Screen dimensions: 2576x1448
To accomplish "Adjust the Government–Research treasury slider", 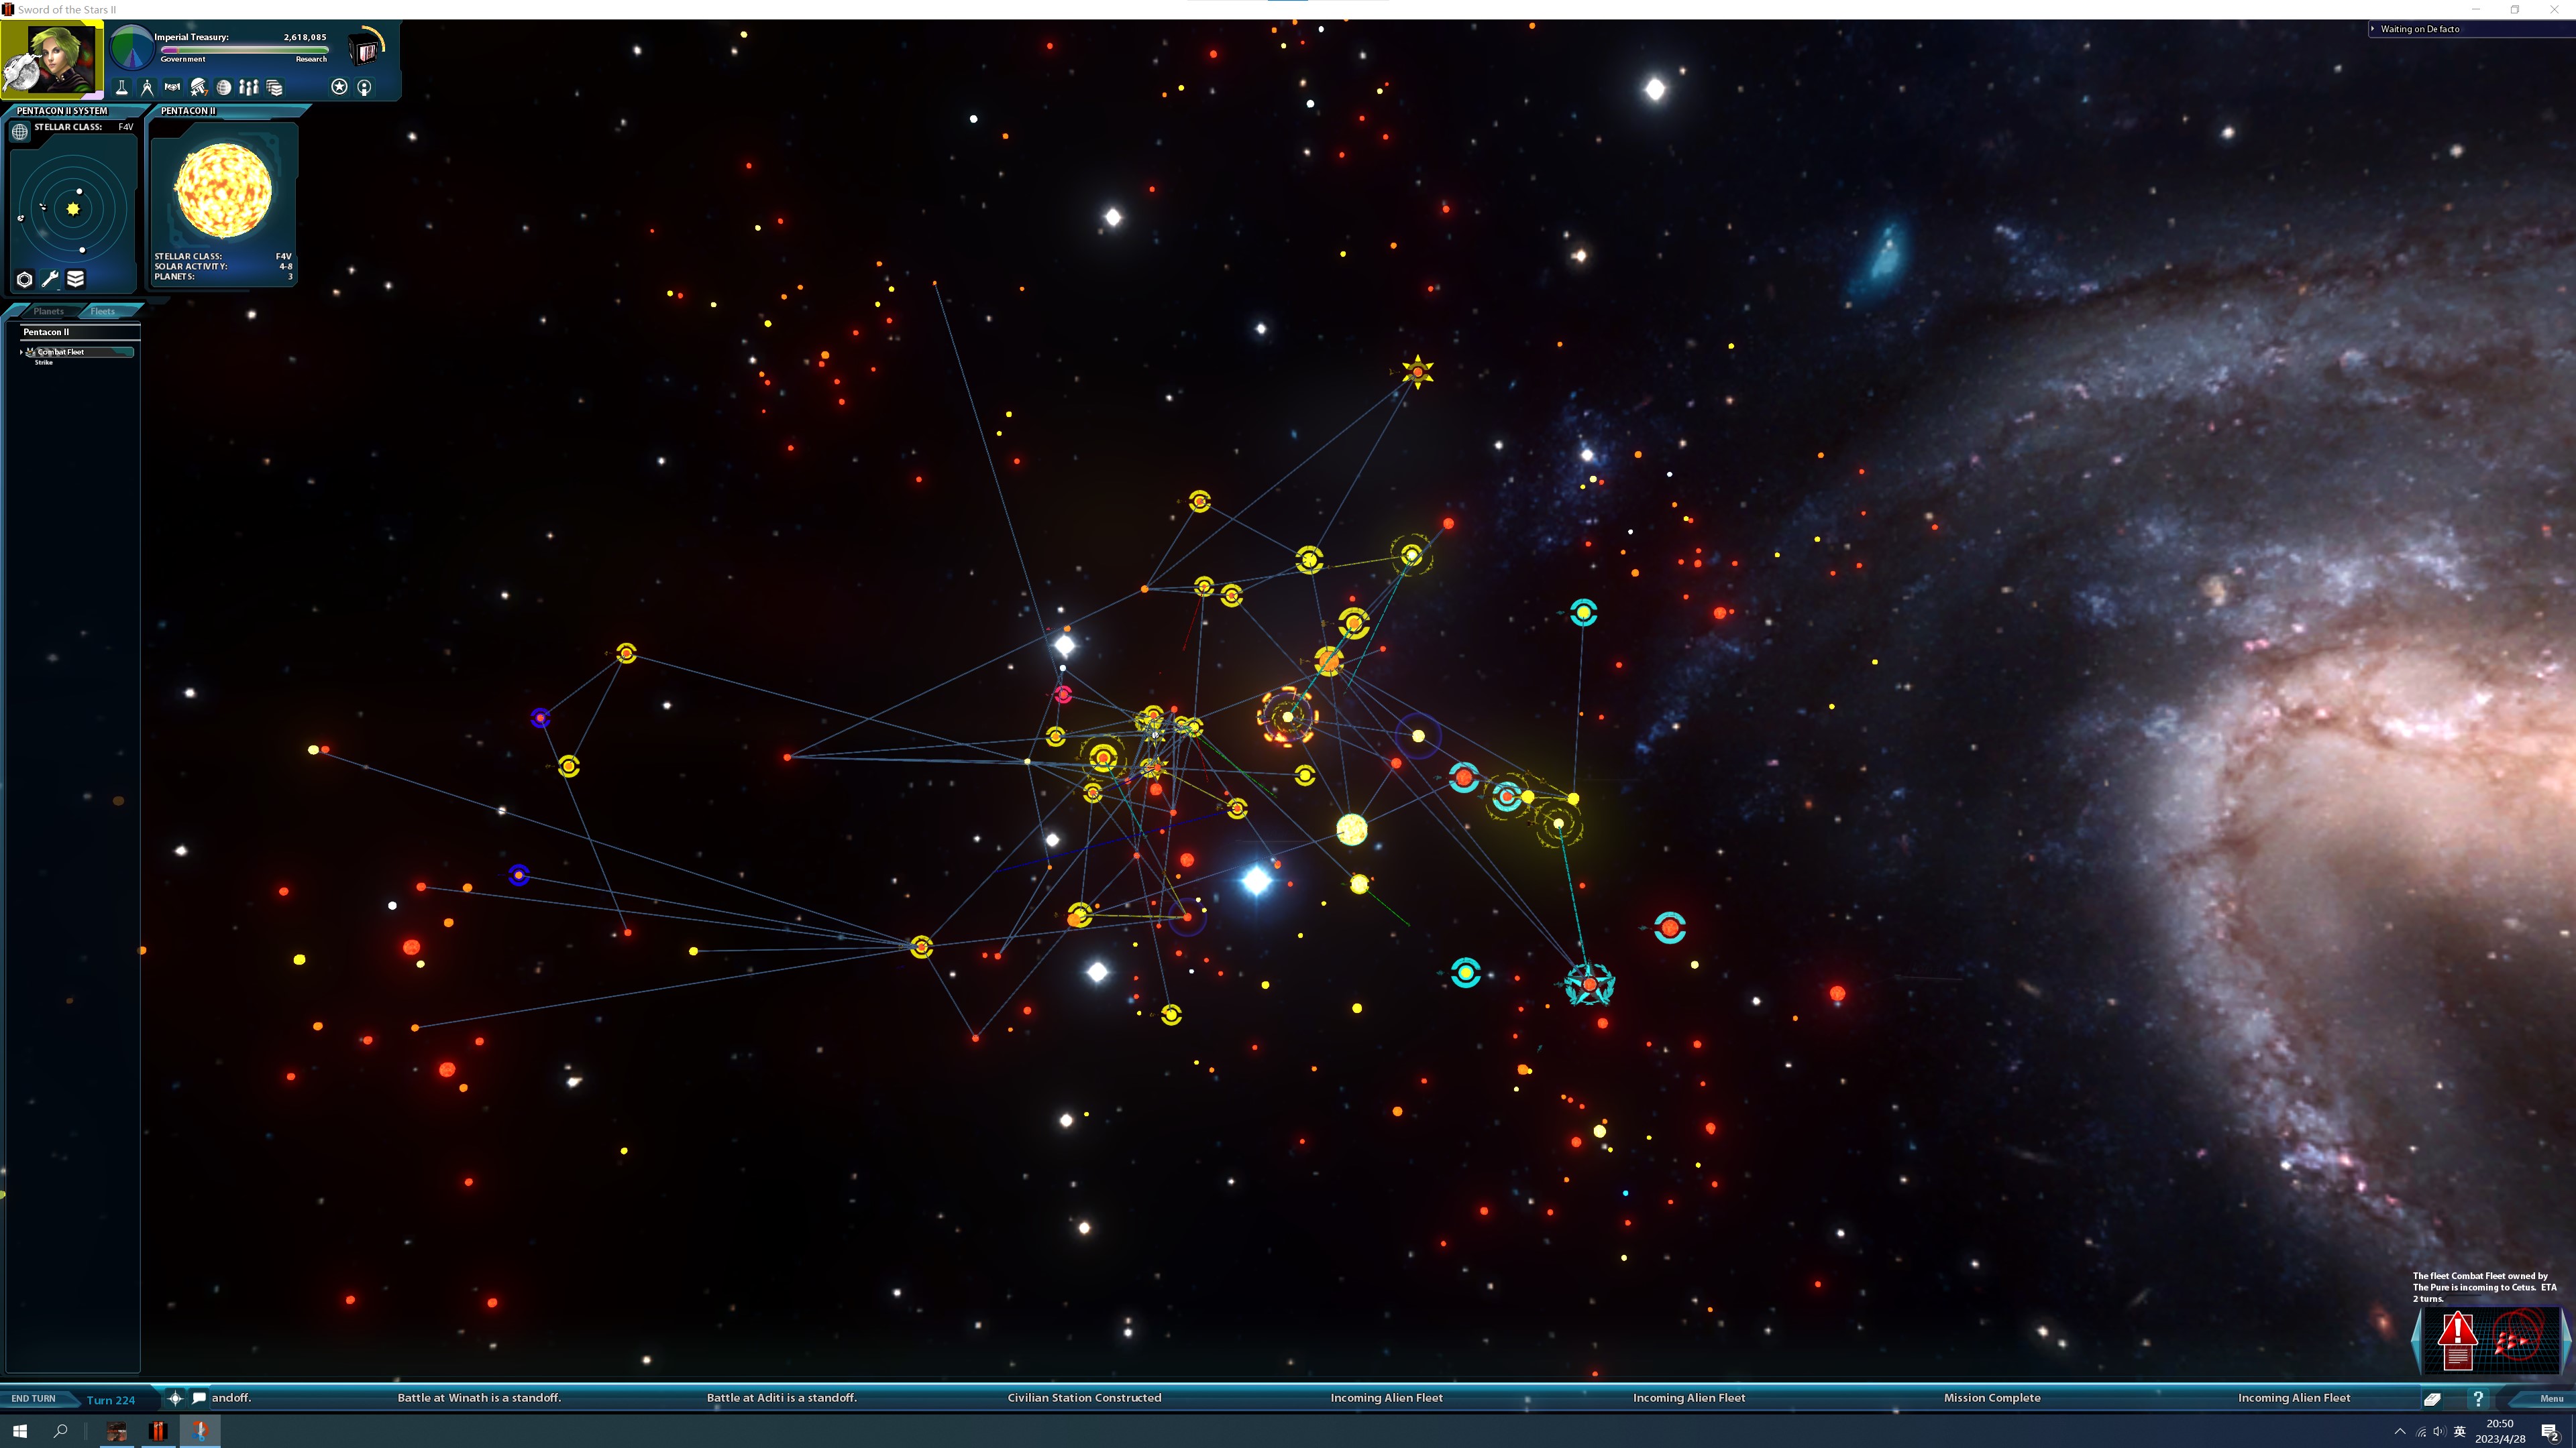I will [x=244, y=49].
